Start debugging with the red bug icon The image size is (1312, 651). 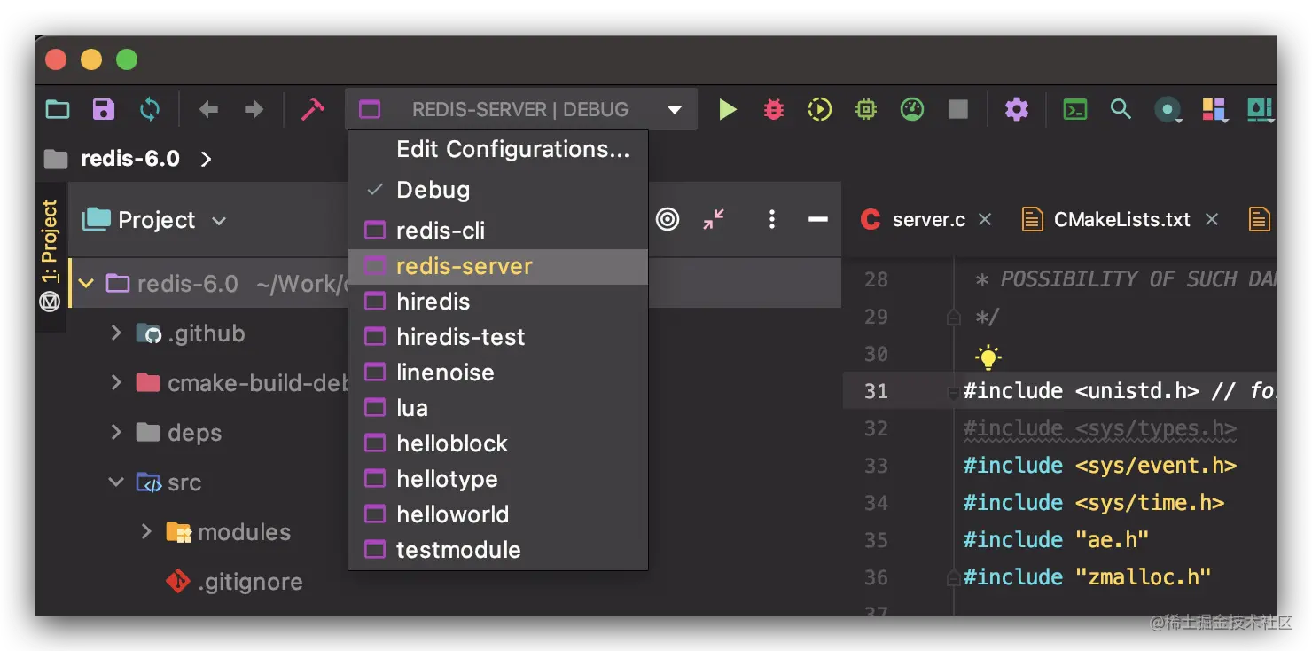tap(774, 109)
